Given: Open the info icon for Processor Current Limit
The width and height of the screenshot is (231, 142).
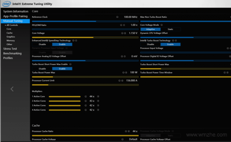Looking at the screenshot, I should point(119,80).
